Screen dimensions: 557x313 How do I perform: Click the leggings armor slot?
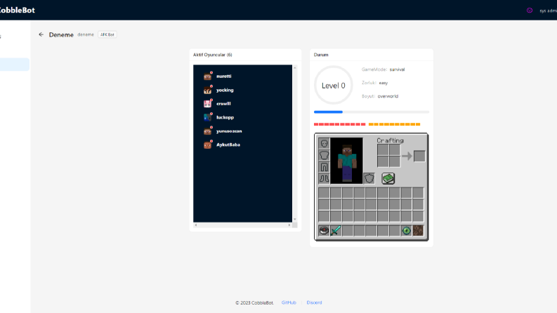point(324,167)
